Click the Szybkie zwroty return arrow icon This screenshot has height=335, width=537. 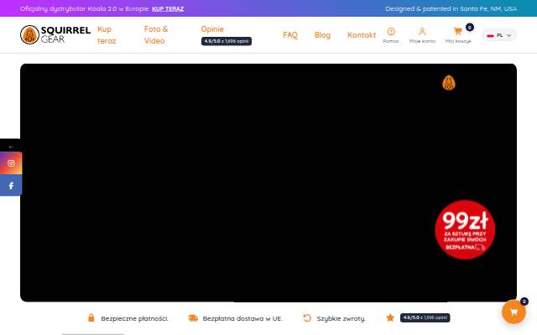click(307, 318)
